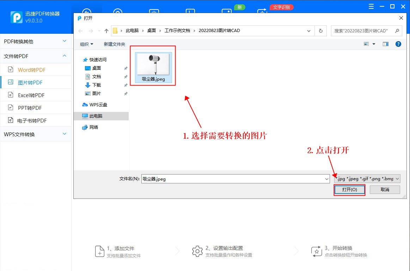
Task: Open the Help question mark icon
Action: (398, 44)
